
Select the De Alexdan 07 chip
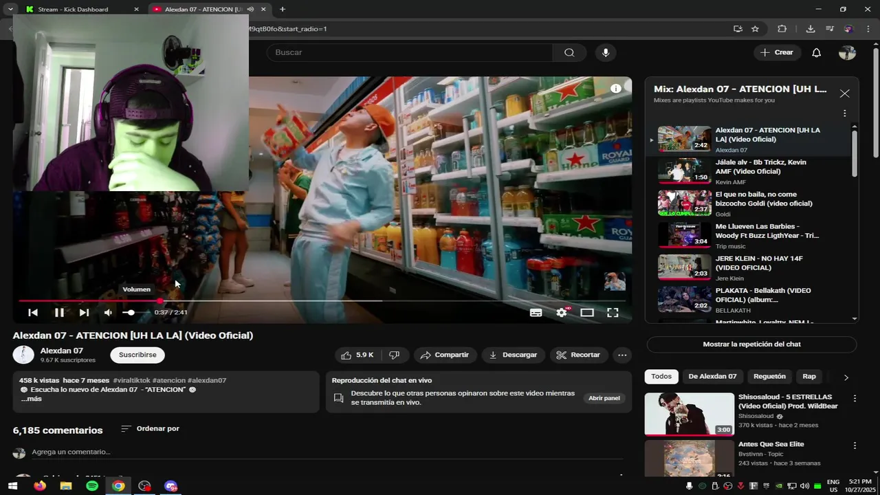[712, 376]
